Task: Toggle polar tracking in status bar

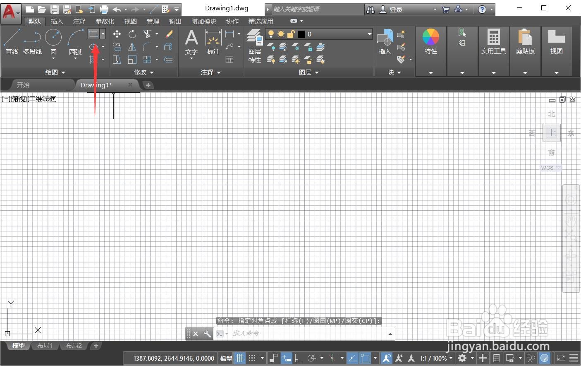Action: coord(312,358)
